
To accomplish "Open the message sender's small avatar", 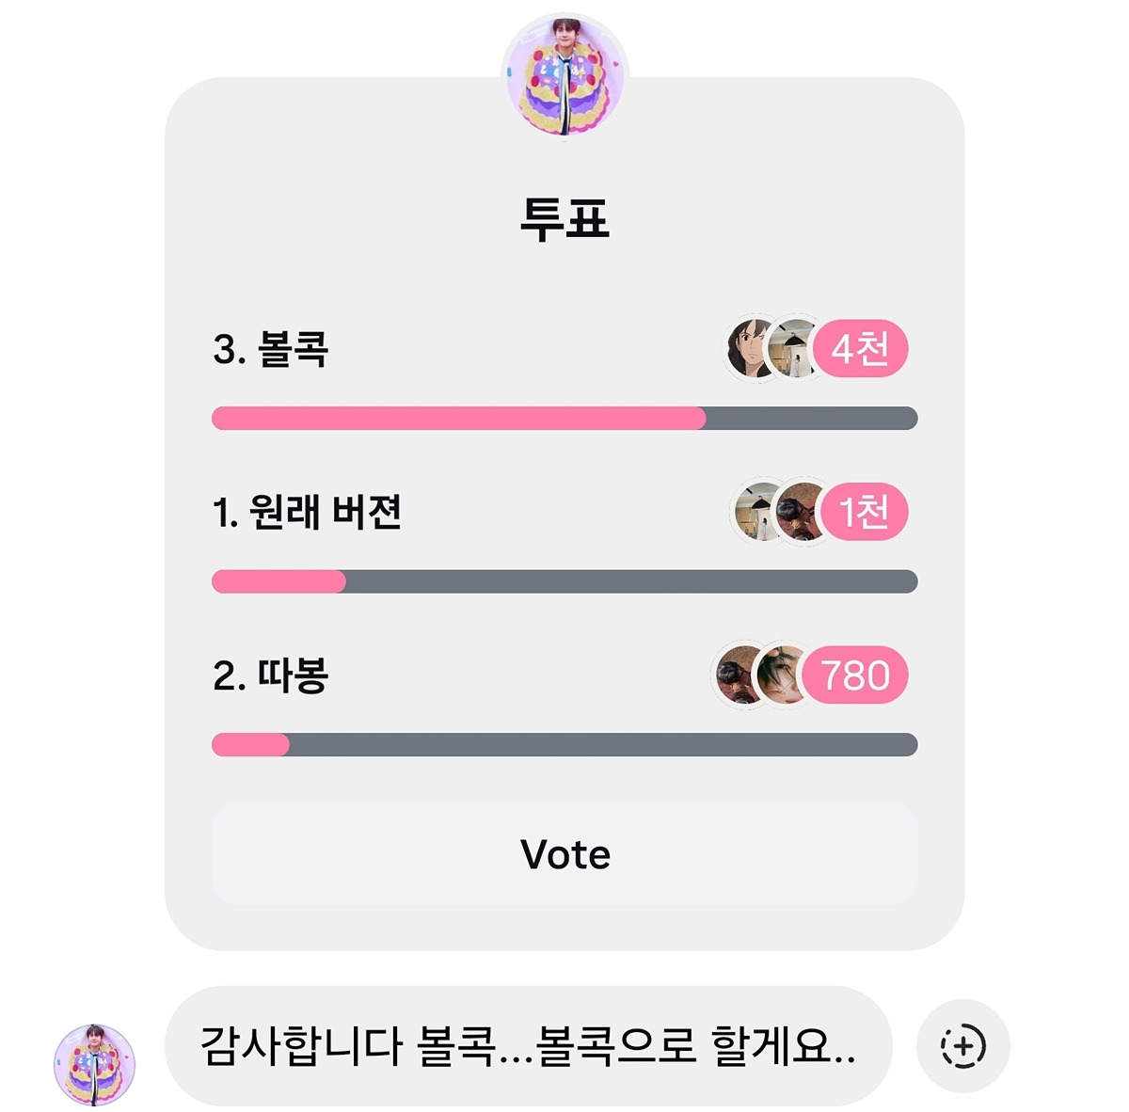I will [94, 1064].
